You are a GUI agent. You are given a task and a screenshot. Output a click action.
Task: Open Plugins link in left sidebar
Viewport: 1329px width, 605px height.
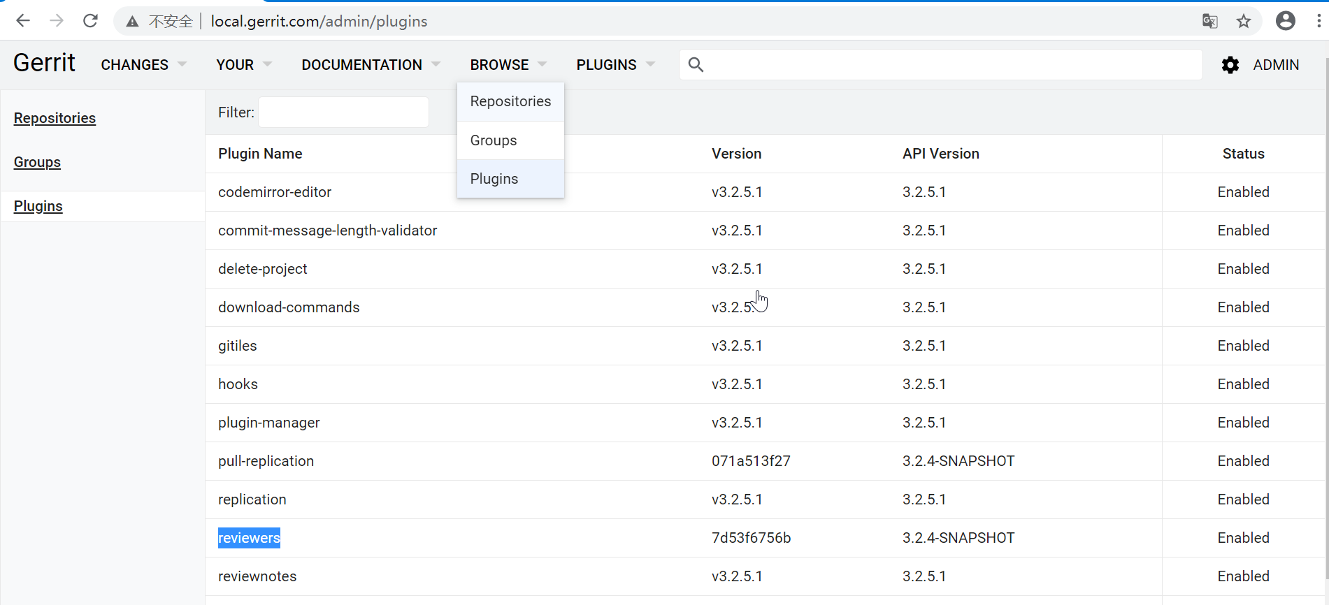[x=38, y=206]
